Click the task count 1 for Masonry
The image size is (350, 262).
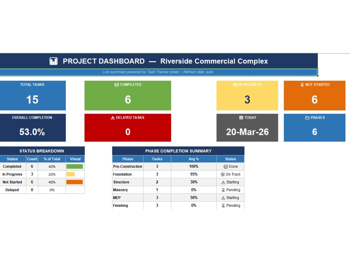click(157, 190)
